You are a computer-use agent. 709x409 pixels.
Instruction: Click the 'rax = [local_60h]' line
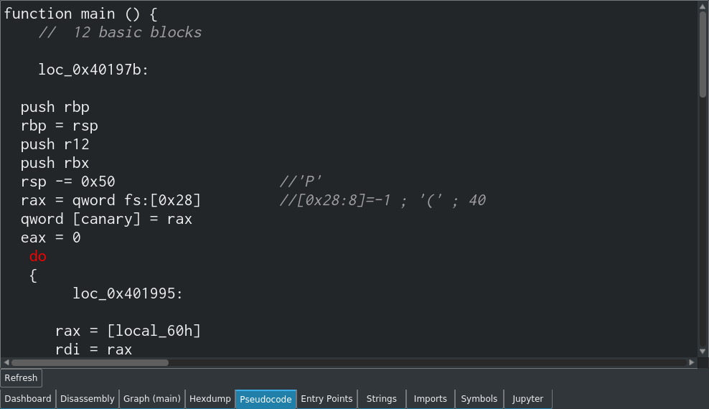tap(128, 331)
